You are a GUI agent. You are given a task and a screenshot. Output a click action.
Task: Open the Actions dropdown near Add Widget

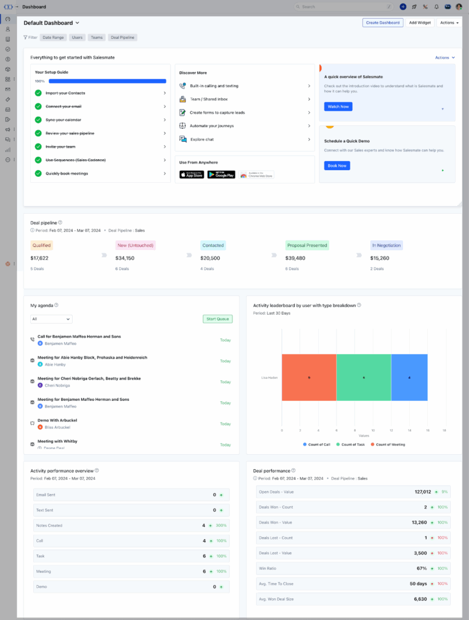[448, 23]
